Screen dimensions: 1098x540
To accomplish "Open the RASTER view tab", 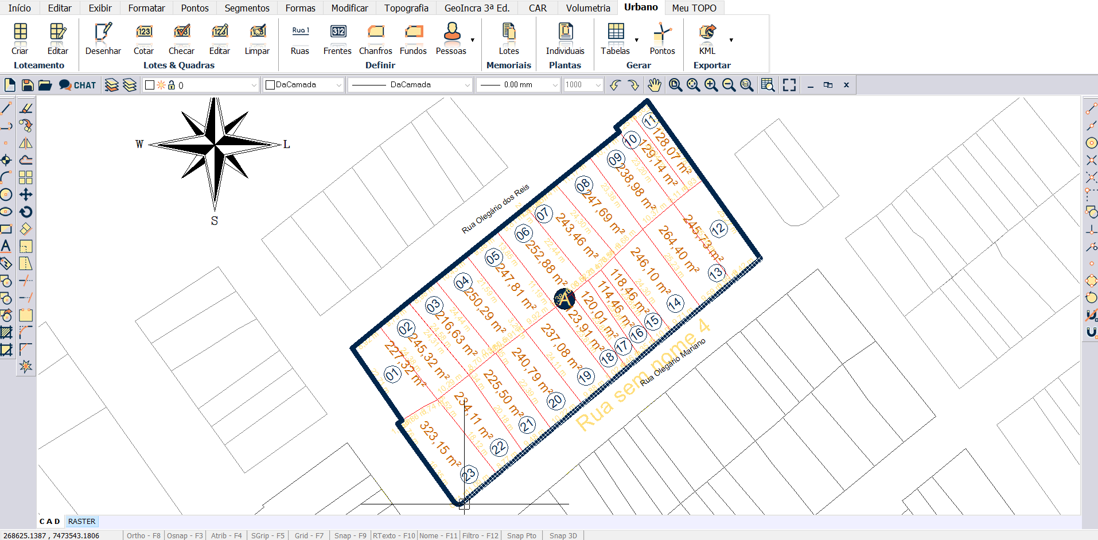I will tap(81, 521).
